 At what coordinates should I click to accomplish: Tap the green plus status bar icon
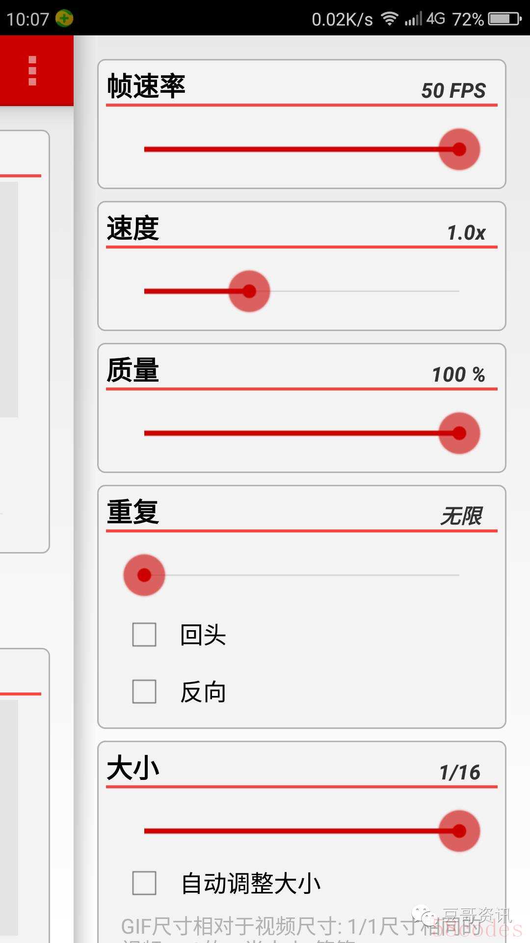64,19
